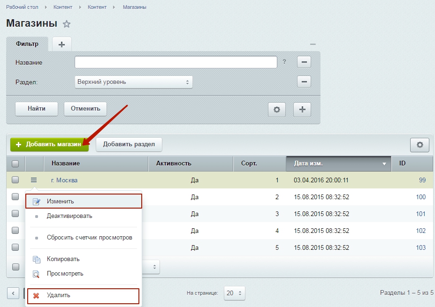Open the Раздел dropdown showing Верхний уровень
Screen dimensions: 435x307
click(134, 82)
